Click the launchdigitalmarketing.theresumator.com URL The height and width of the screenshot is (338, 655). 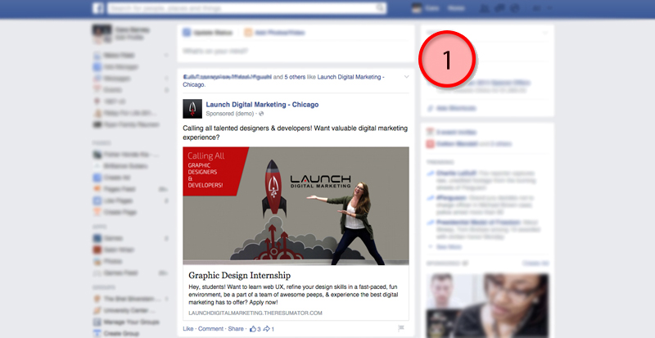click(255, 313)
